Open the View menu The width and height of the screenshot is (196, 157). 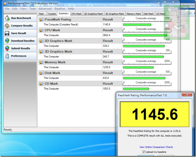[23, 9]
